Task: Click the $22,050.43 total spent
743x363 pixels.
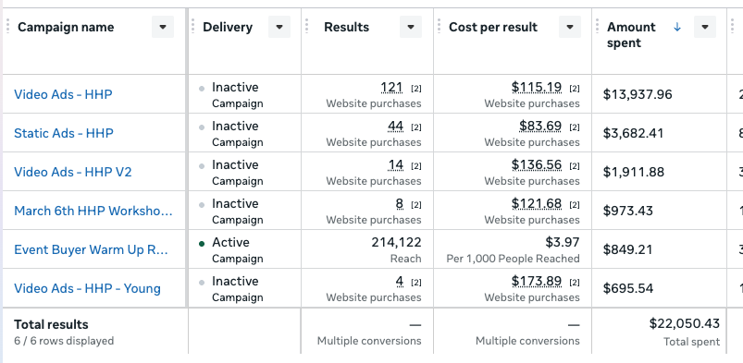Action: point(684,324)
